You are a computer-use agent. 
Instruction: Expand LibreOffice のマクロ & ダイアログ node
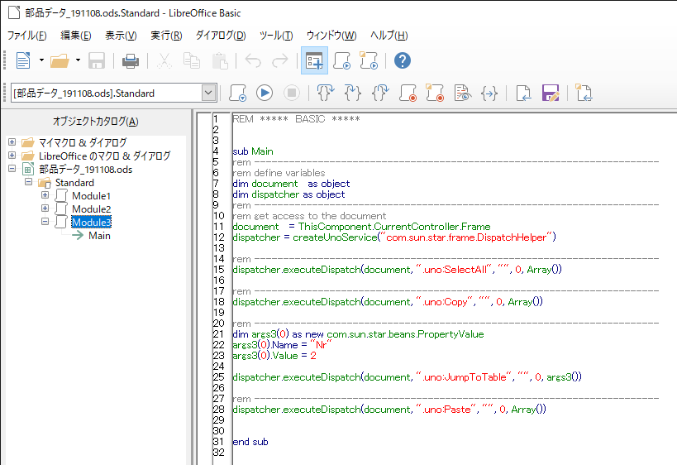[x=12, y=156]
